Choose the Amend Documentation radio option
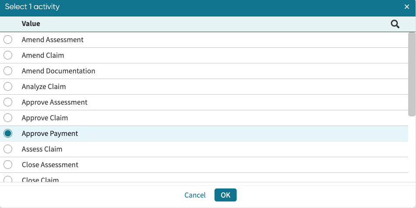Image resolution: width=416 pixels, height=208 pixels. tap(8, 71)
